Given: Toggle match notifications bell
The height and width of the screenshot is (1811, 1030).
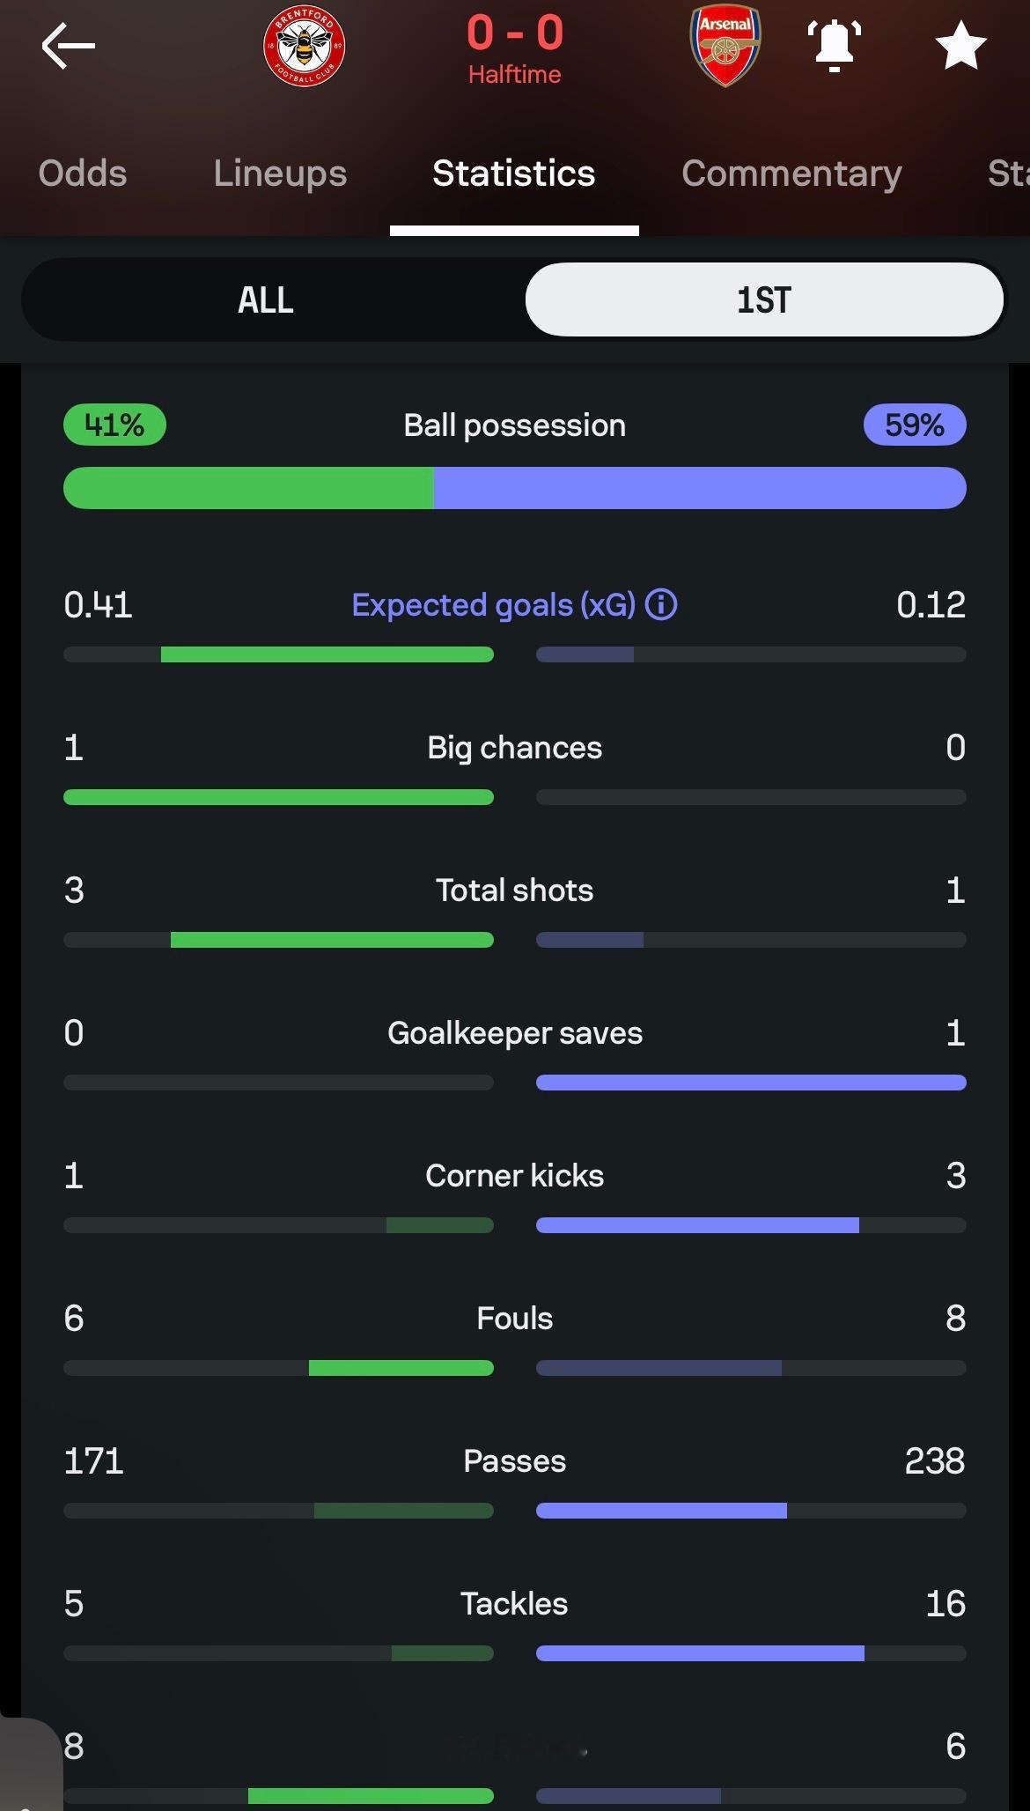Looking at the screenshot, I should coord(834,46).
